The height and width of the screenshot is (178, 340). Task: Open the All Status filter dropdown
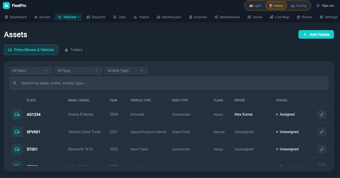coord(31,70)
